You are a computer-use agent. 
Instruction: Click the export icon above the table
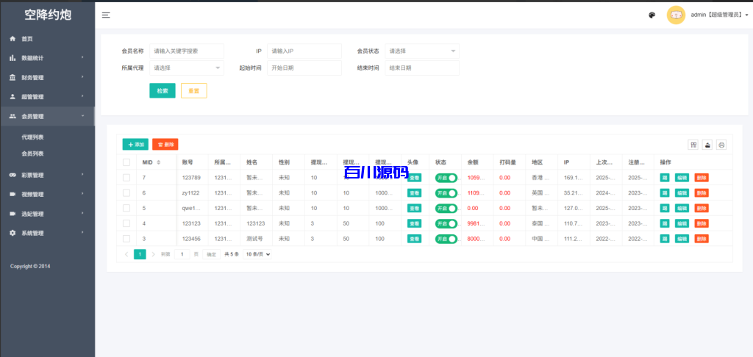click(707, 145)
